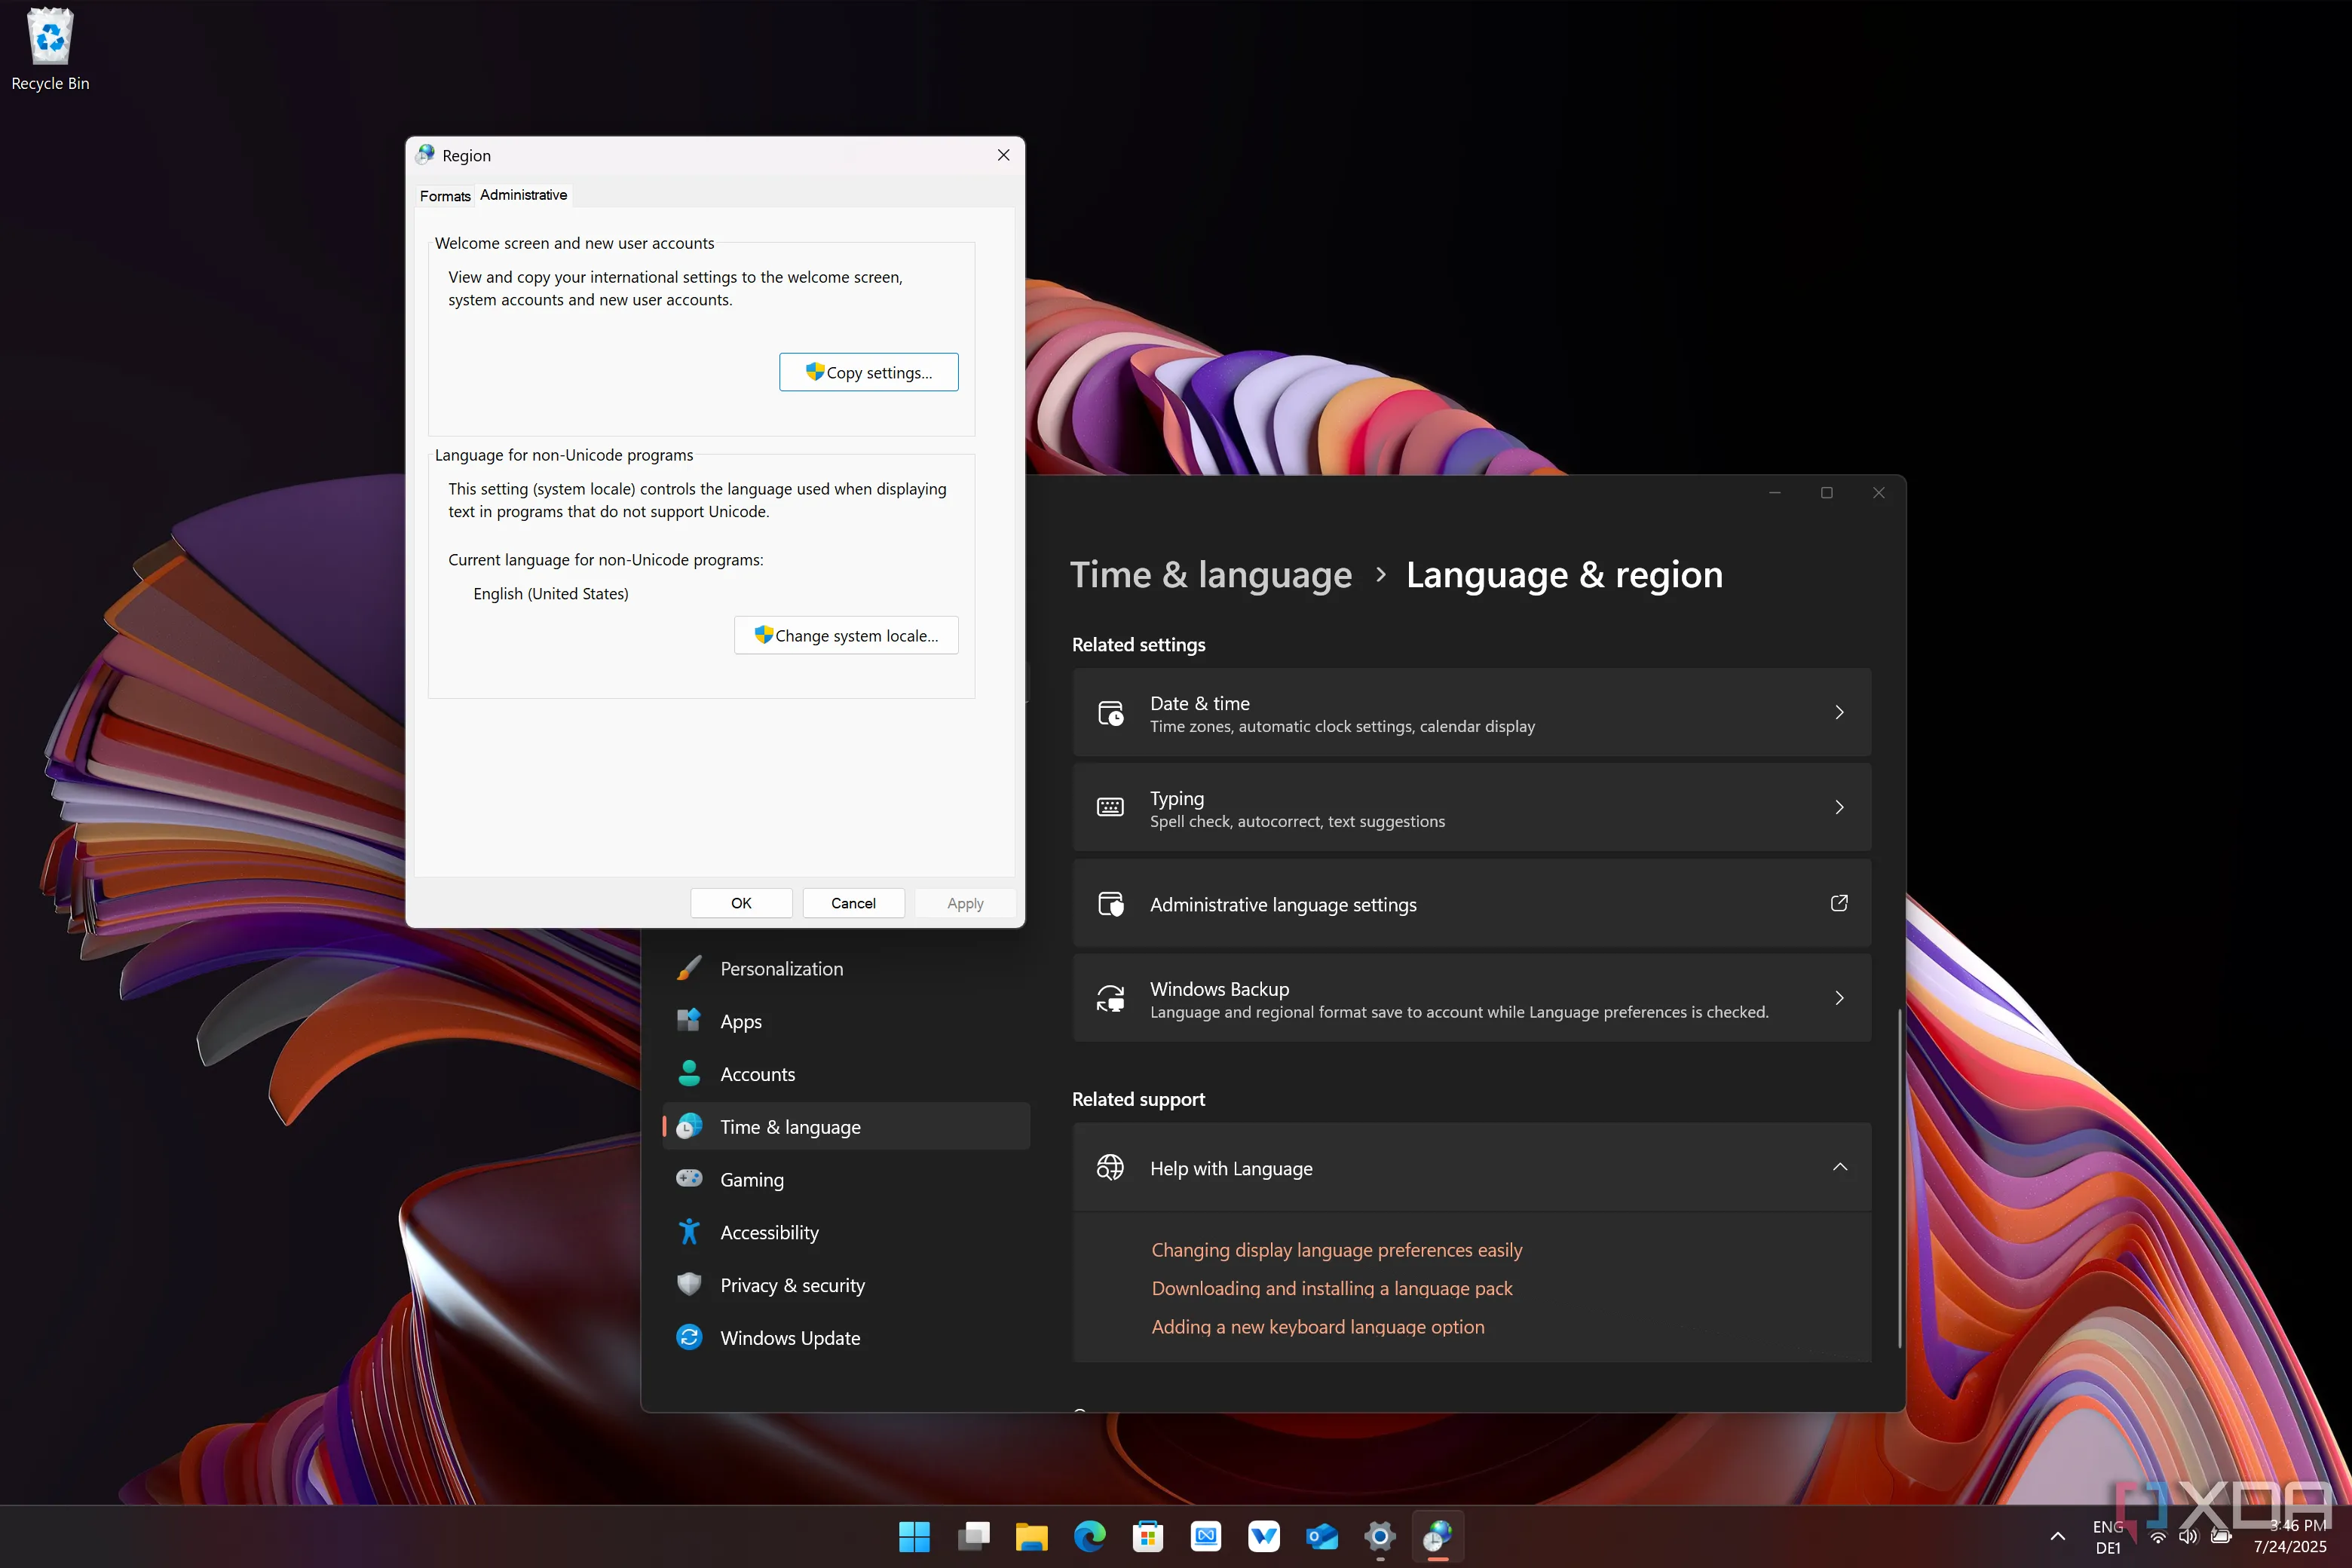Open File Explorer from the taskbar
Image resolution: width=2352 pixels, height=1568 pixels.
pyautogui.click(x=1032, y=1537)
